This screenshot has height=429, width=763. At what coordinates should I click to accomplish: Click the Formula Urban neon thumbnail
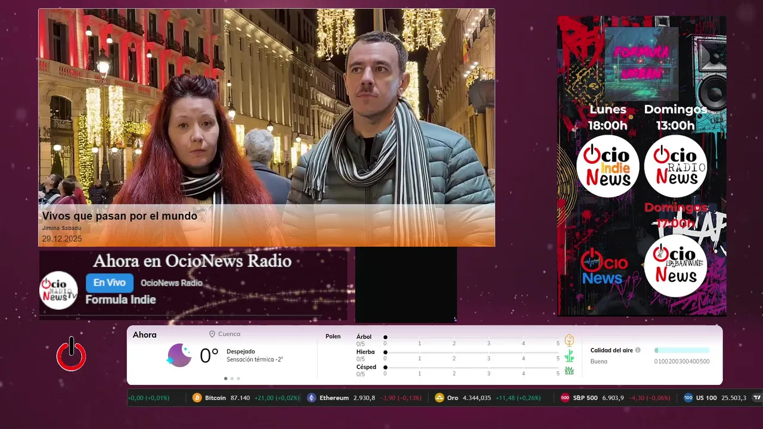point(641,64)
